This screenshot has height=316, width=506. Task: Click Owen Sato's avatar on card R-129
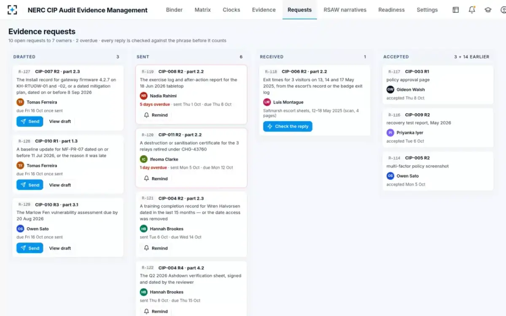[20, 229]
